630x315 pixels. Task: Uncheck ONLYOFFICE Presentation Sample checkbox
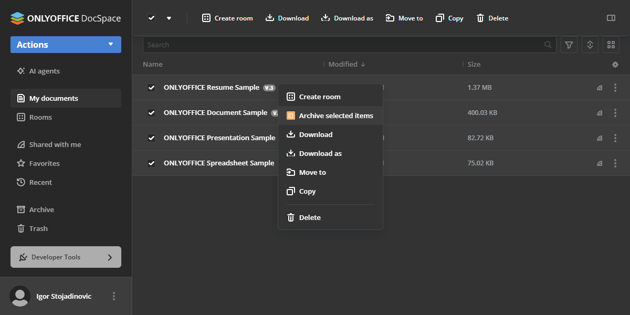click(151, 138)
